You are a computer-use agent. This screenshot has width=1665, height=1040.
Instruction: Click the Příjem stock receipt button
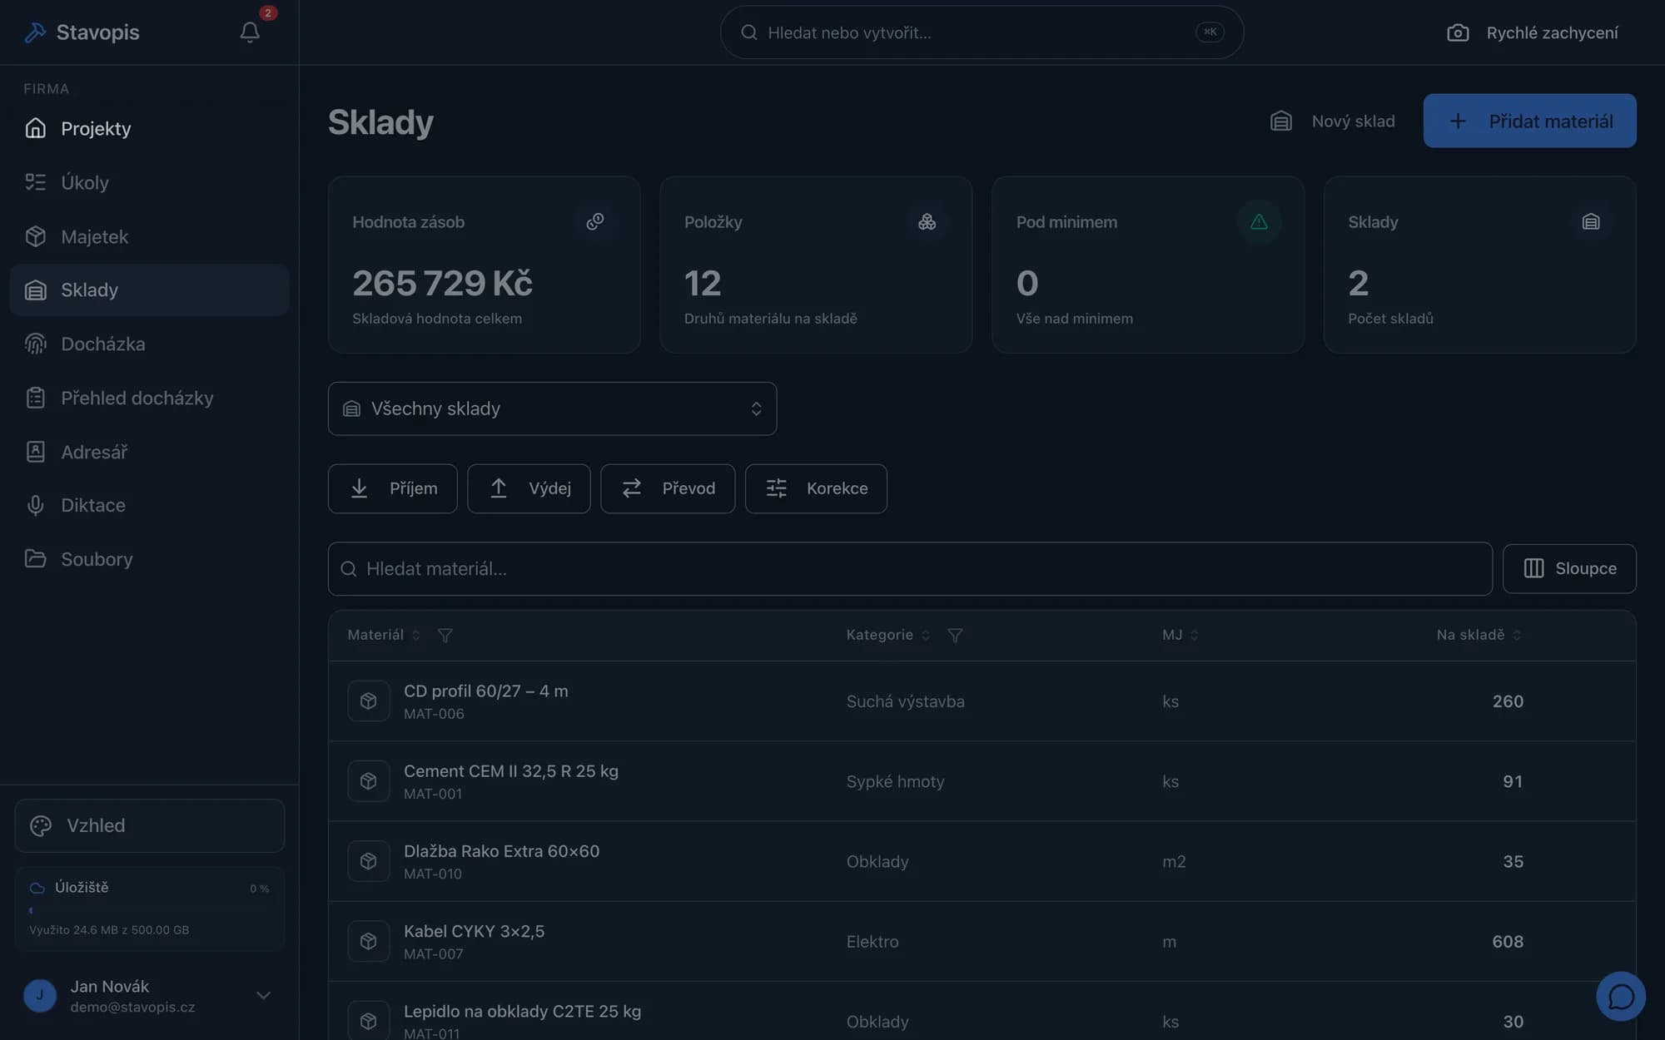(392, 488)
